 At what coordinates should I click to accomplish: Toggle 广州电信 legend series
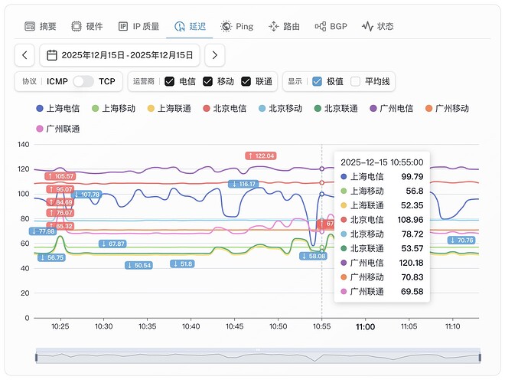pos(392,108)
